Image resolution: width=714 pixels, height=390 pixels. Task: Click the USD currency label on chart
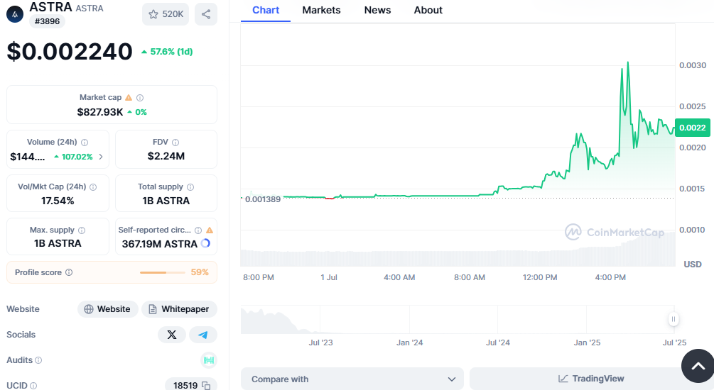693,264
